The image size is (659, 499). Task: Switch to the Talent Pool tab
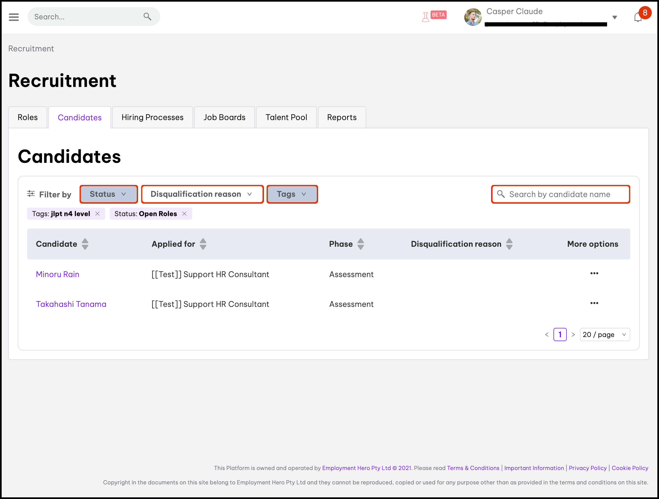click(x=286, y=117)
